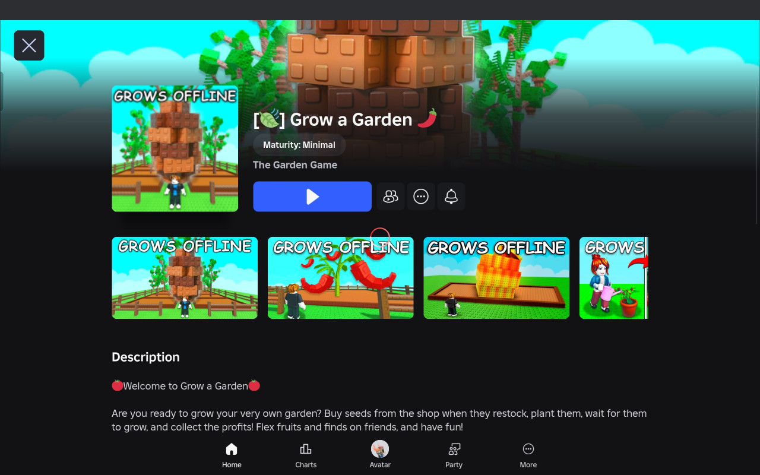Click the Charts bar graph icon
The width and height of the screenshot is (760, 475).
[x=306, y=449]
